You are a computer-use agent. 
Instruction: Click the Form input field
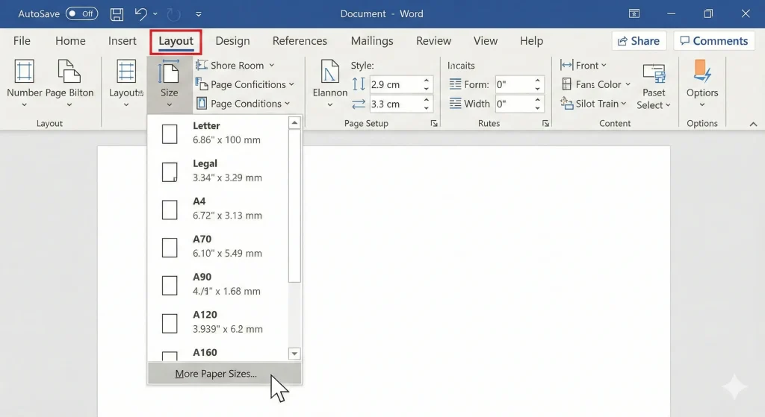[513, 85]
